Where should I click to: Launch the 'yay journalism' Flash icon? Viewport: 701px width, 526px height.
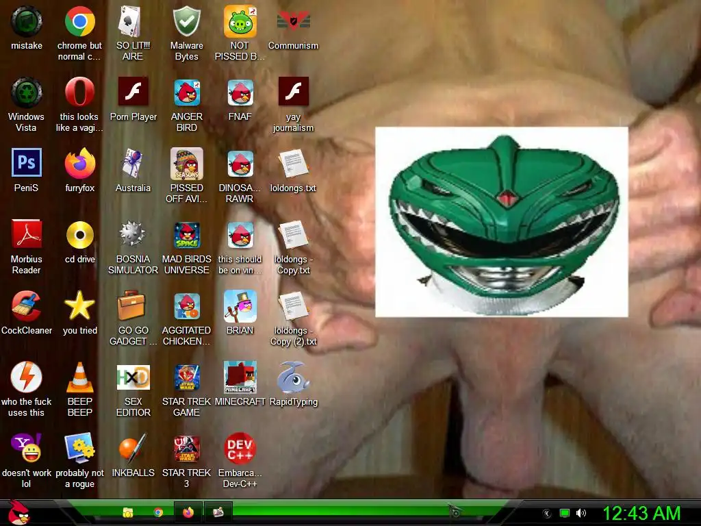(x=293, y=91)
